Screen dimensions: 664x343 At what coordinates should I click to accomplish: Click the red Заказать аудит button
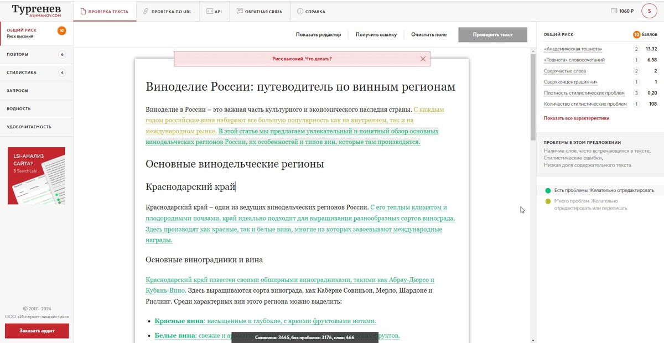click(37, 330)
